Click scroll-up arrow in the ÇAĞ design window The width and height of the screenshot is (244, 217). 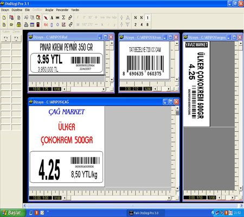(x=177, y=108)
